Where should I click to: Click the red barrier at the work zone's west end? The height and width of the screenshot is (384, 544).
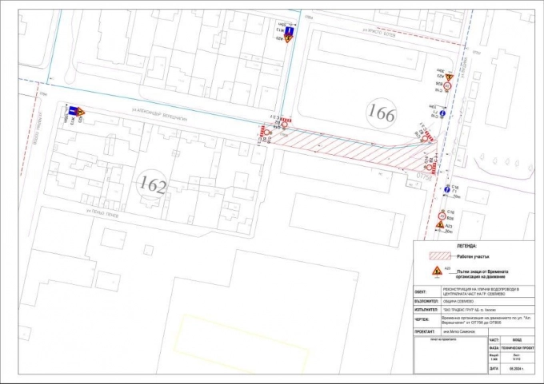[262, 133]
